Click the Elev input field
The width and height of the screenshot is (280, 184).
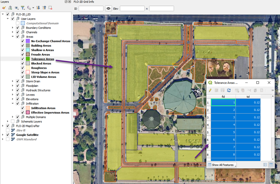[x=132, y=9]
